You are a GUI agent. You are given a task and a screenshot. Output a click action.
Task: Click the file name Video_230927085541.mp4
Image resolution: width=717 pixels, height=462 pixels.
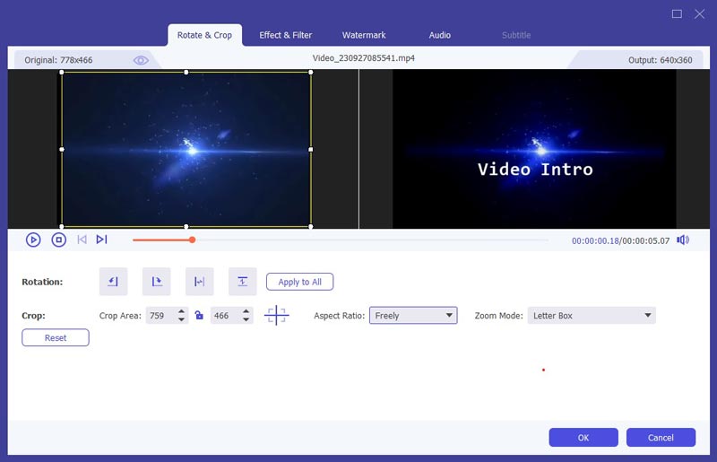point(364,58)
